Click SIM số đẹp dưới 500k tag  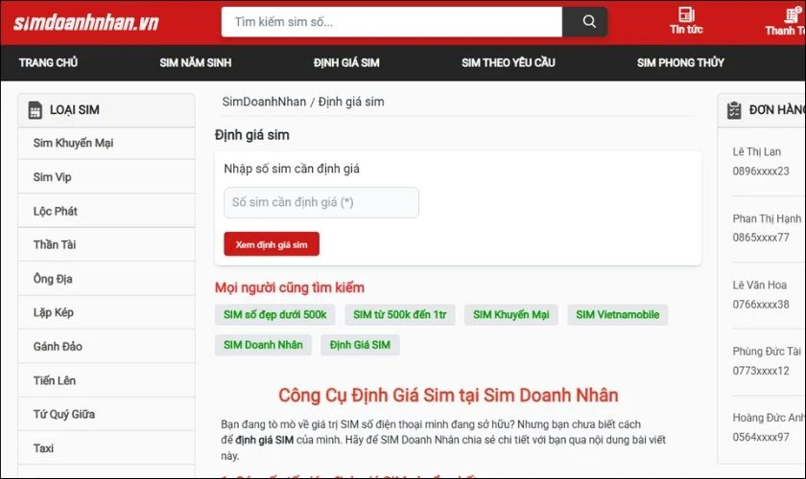point(275,315)
